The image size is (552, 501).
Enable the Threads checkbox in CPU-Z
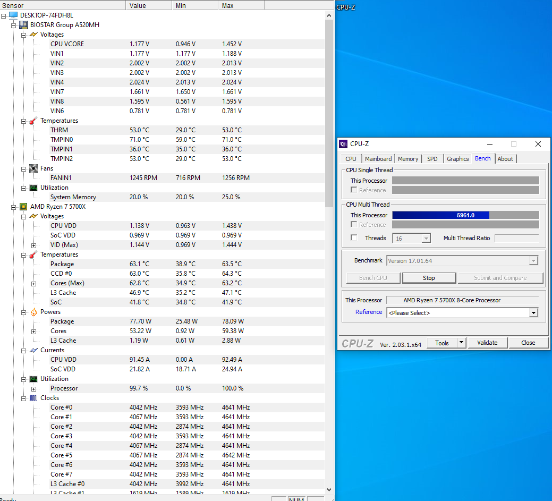[x=354, y=237]
